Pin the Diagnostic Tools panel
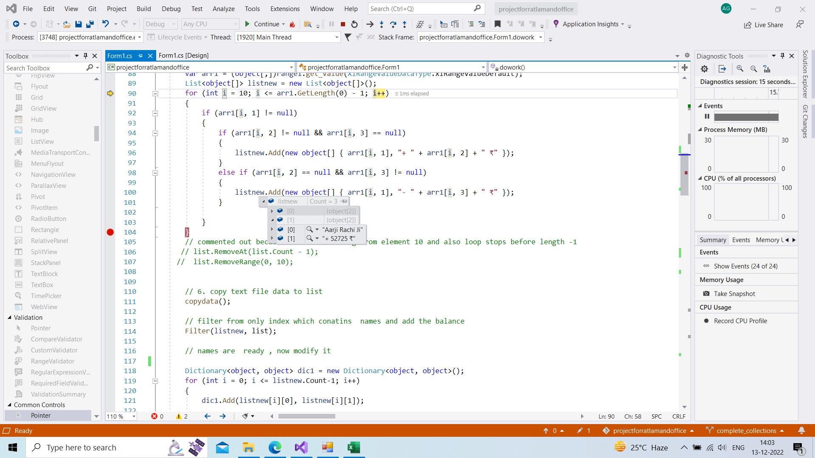 click(x=782, y=56)
